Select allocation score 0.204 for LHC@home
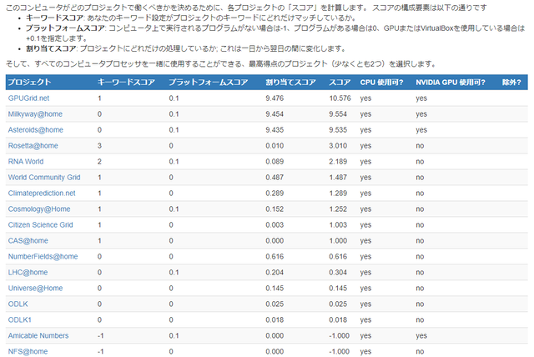This screenshot has width=534, height=357. click(275, 272)
